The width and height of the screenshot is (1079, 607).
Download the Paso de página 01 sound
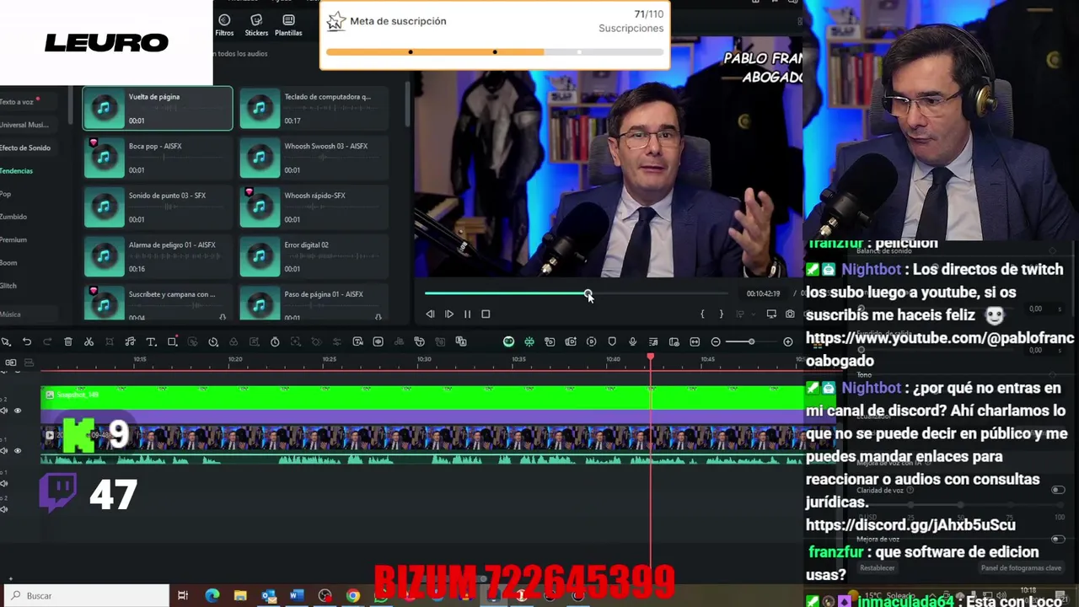pyautogui.click(x=378, y=317)
